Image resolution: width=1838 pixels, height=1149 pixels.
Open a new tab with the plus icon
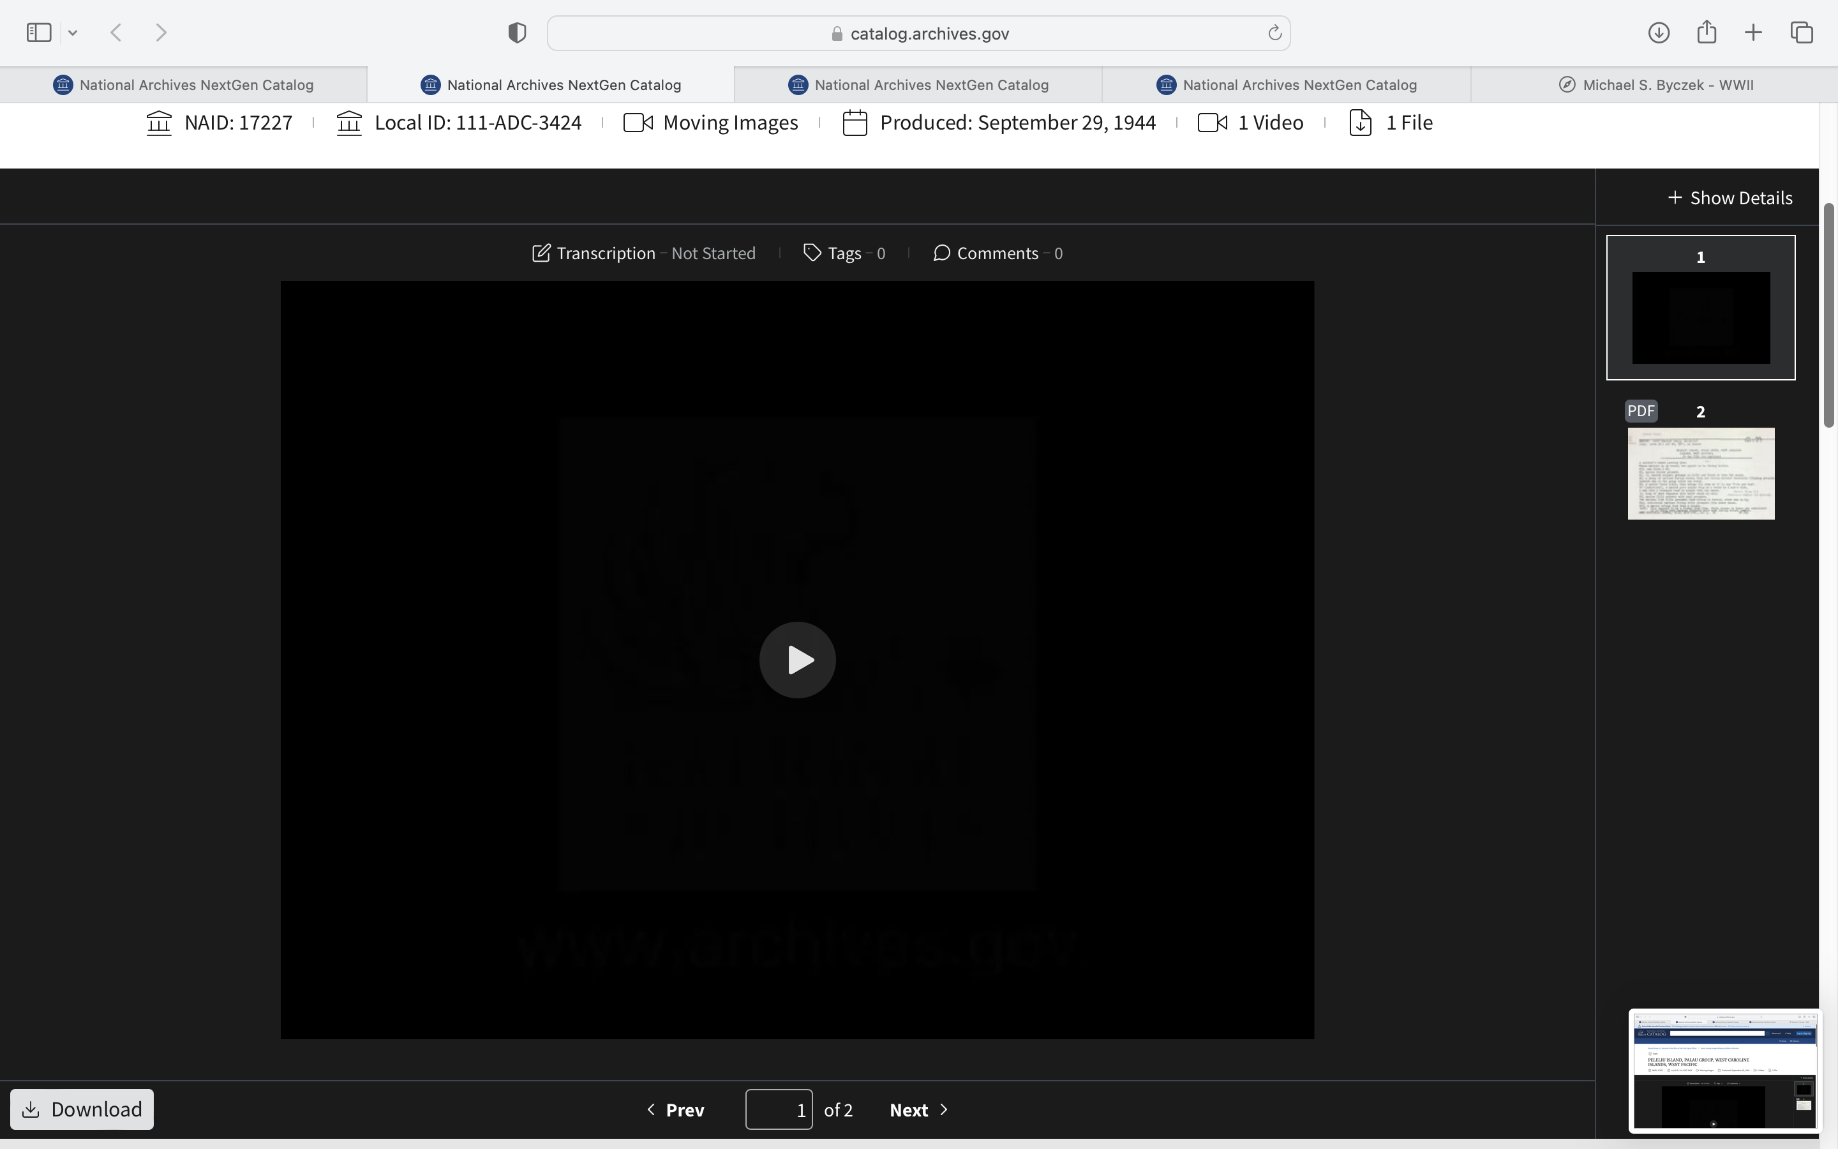1753,33
